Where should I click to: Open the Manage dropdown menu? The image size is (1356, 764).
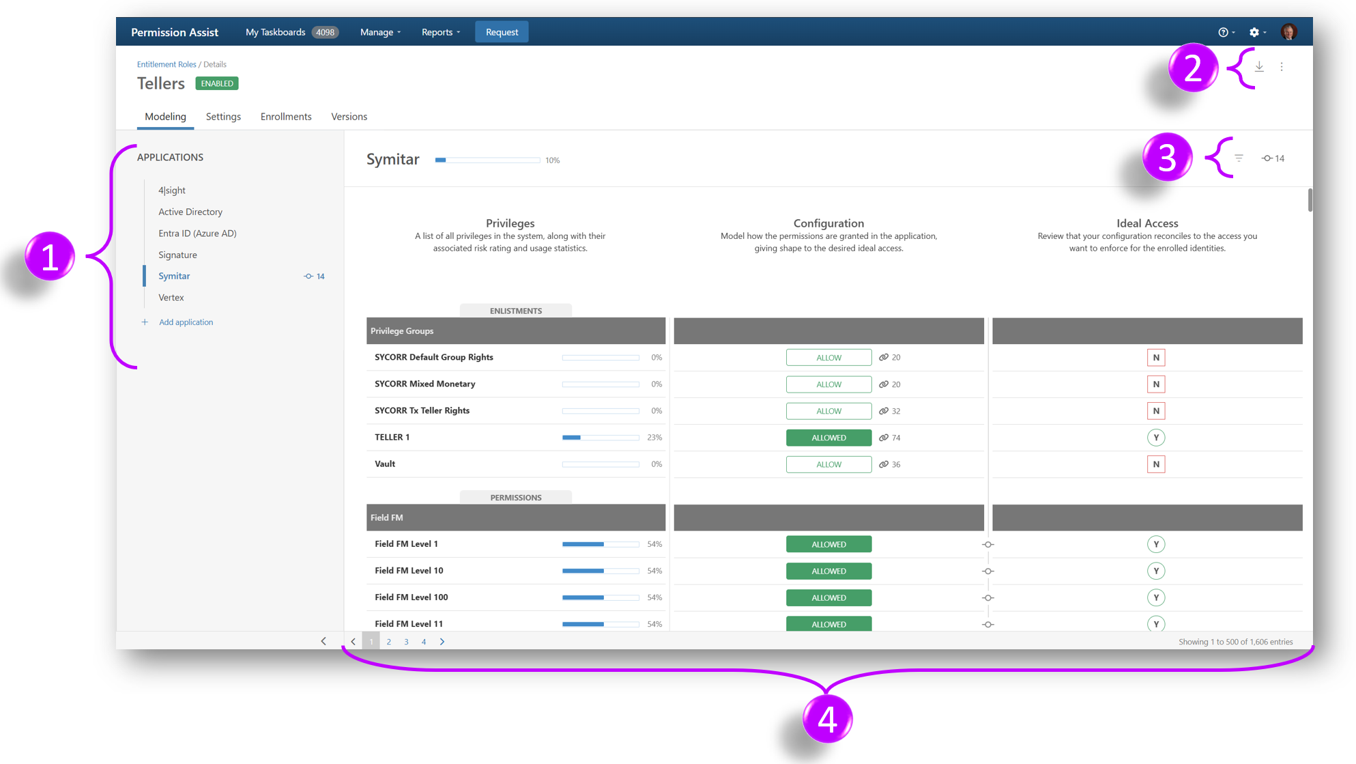point(380,32)
